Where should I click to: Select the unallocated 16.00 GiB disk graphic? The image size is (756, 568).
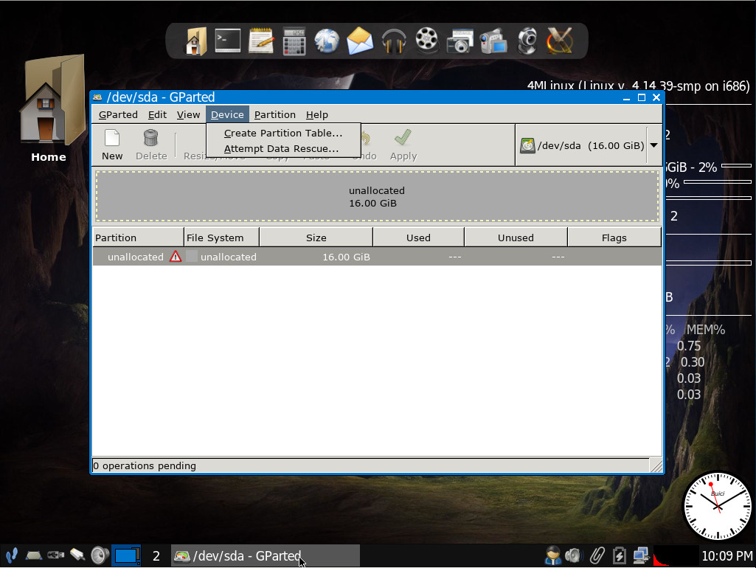click(x=377, y=196)
